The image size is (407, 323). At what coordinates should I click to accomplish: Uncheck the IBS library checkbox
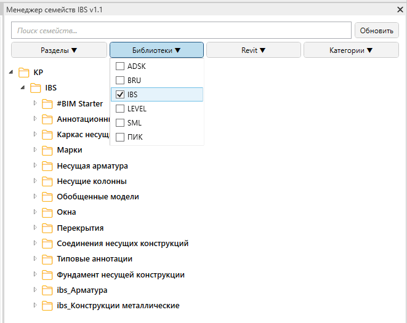pyautogui.click(x=120, y=94)
